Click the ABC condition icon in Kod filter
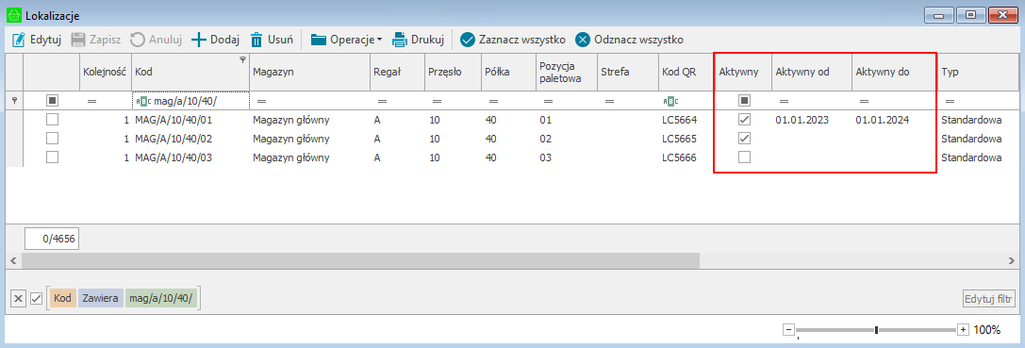This screenshot has width=1025, height=348. 144,102
